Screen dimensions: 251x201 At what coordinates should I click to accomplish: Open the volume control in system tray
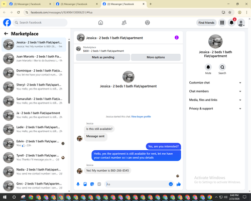click(x=225, y=197)
